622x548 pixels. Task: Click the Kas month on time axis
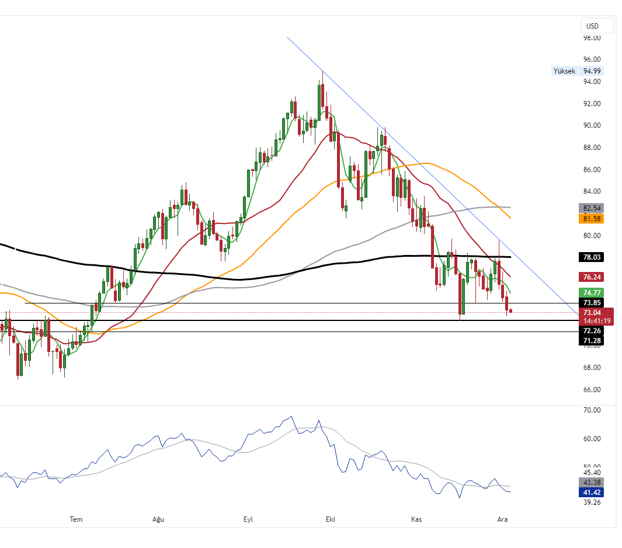click(416, 519)
